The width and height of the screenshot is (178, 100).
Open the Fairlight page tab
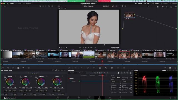[x=110, y=98]
